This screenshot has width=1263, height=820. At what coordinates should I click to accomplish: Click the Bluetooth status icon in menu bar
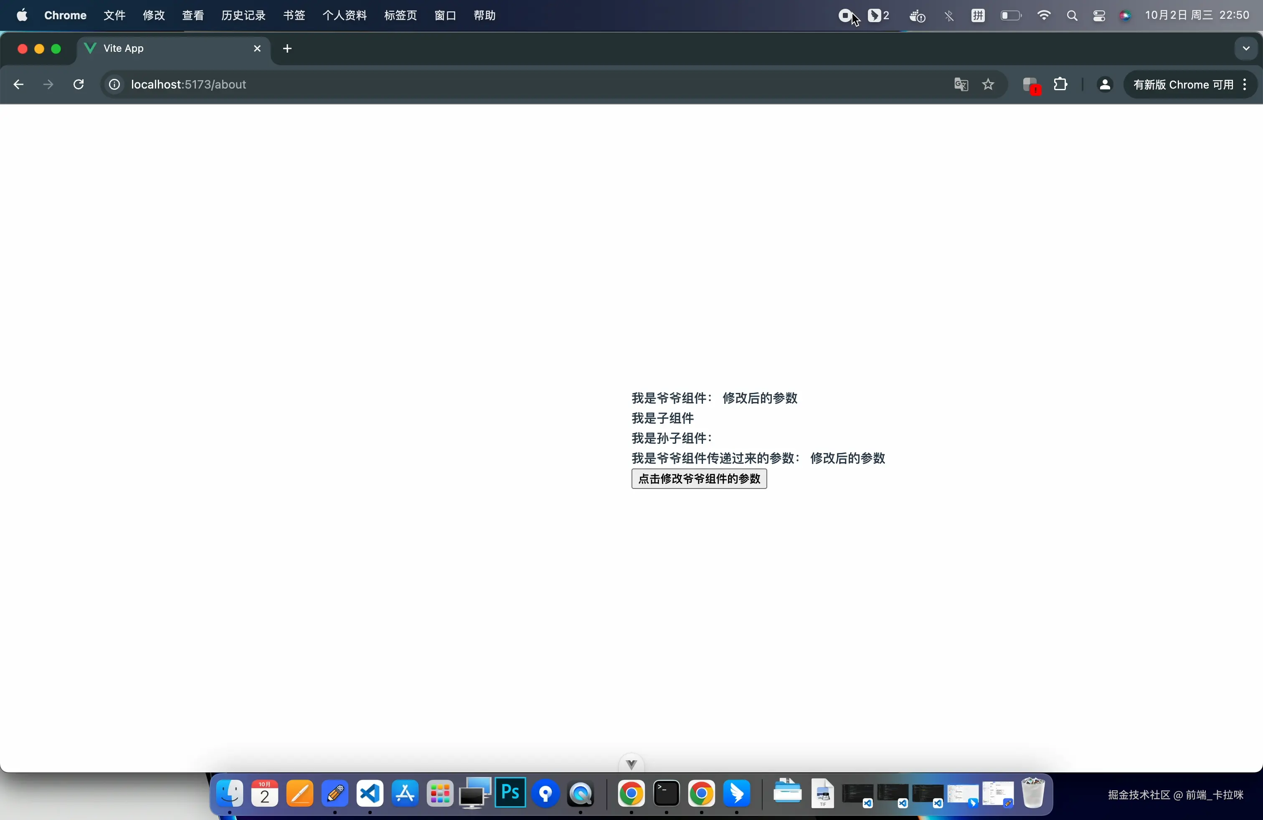(x=949, y=16)
